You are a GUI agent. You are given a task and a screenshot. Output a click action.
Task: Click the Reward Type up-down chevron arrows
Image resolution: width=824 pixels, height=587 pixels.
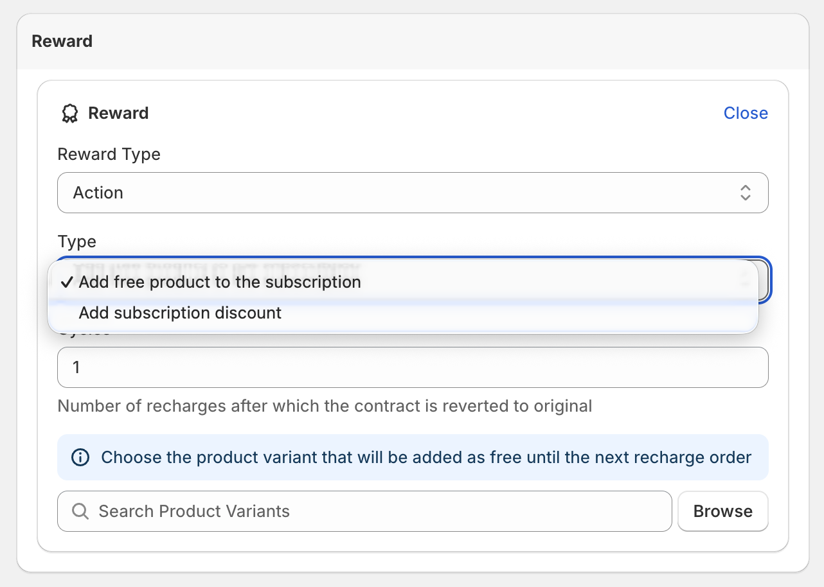click(x=745, y=193)
